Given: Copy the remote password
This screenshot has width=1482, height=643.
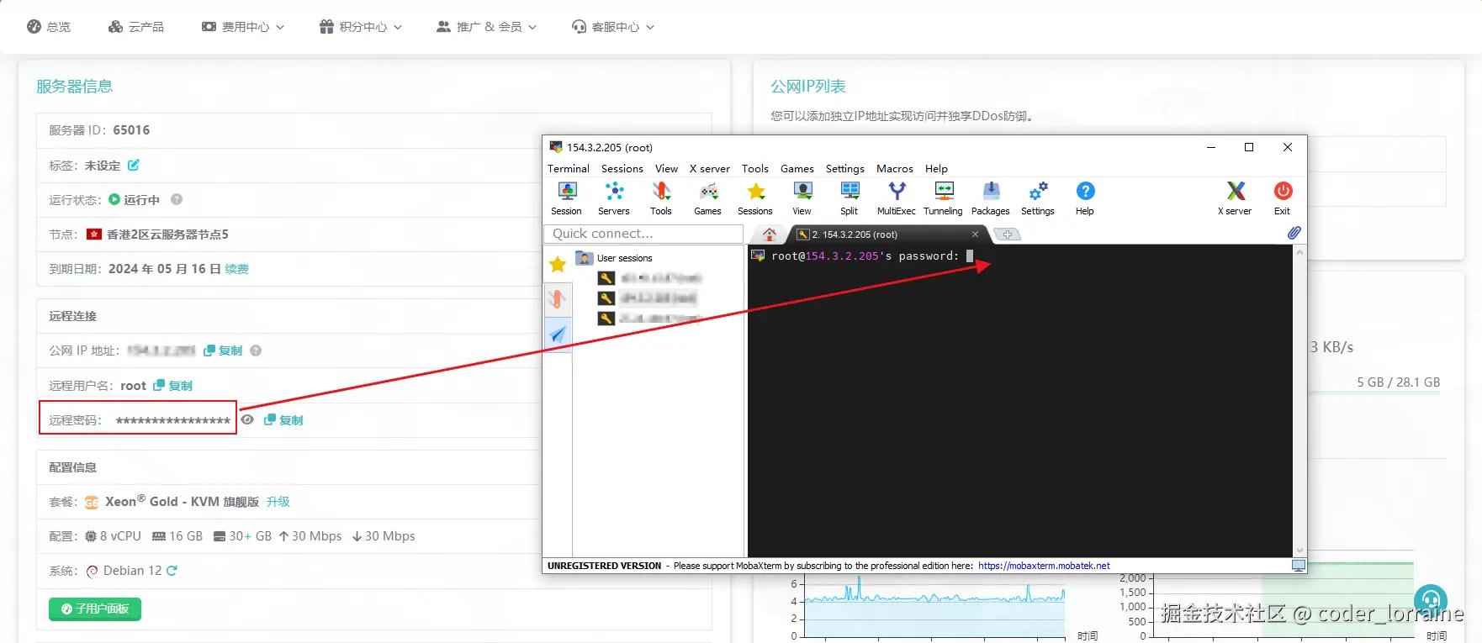Looking at the screenshot, I should point(283,420).
